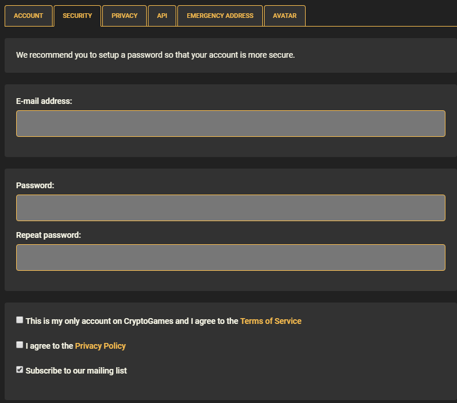This screenshot has height=403, width=457.
Task: Click the "Subscribe to our mailing list" text
Action: coord(76,371)
